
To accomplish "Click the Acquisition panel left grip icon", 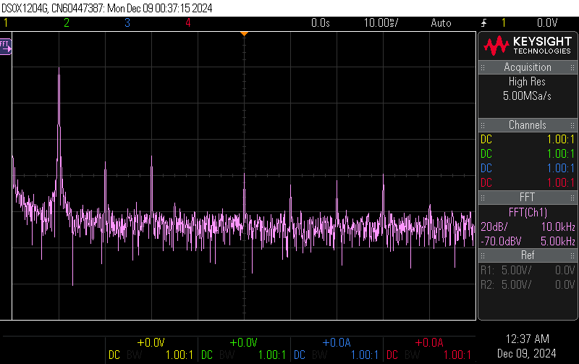I will coord(483,67).
